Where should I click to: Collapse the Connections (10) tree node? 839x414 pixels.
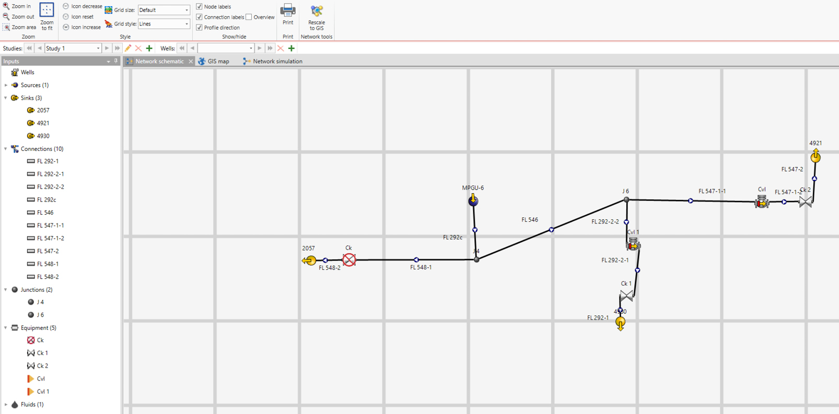[x=6, y=149]
